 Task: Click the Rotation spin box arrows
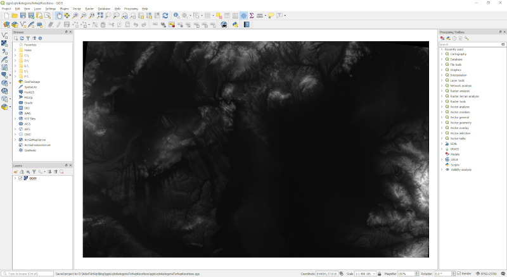coord(453,274)
